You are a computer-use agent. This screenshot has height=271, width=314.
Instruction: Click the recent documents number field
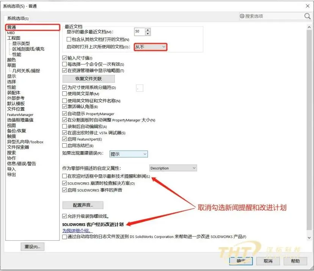pos(140,31)
